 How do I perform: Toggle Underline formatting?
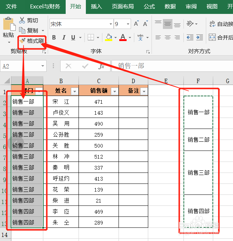click(73, 37)
